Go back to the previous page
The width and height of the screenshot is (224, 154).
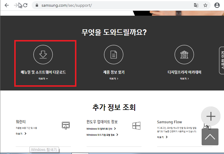(6, 5)
